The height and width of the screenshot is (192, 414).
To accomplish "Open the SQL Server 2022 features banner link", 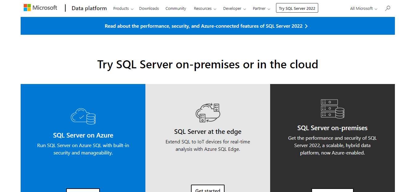I will coord(204,26).
